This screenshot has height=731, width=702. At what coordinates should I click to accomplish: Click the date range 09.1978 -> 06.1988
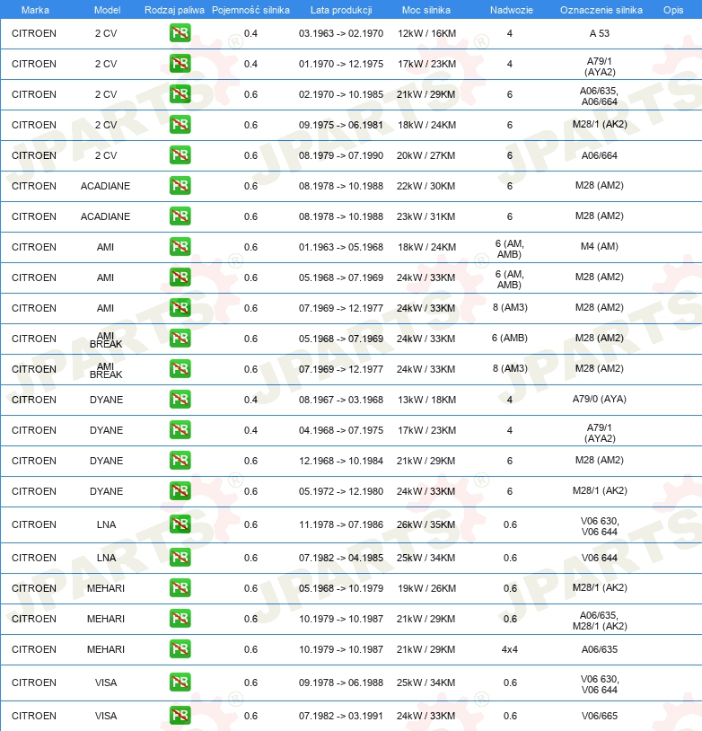tap(341, 683)
